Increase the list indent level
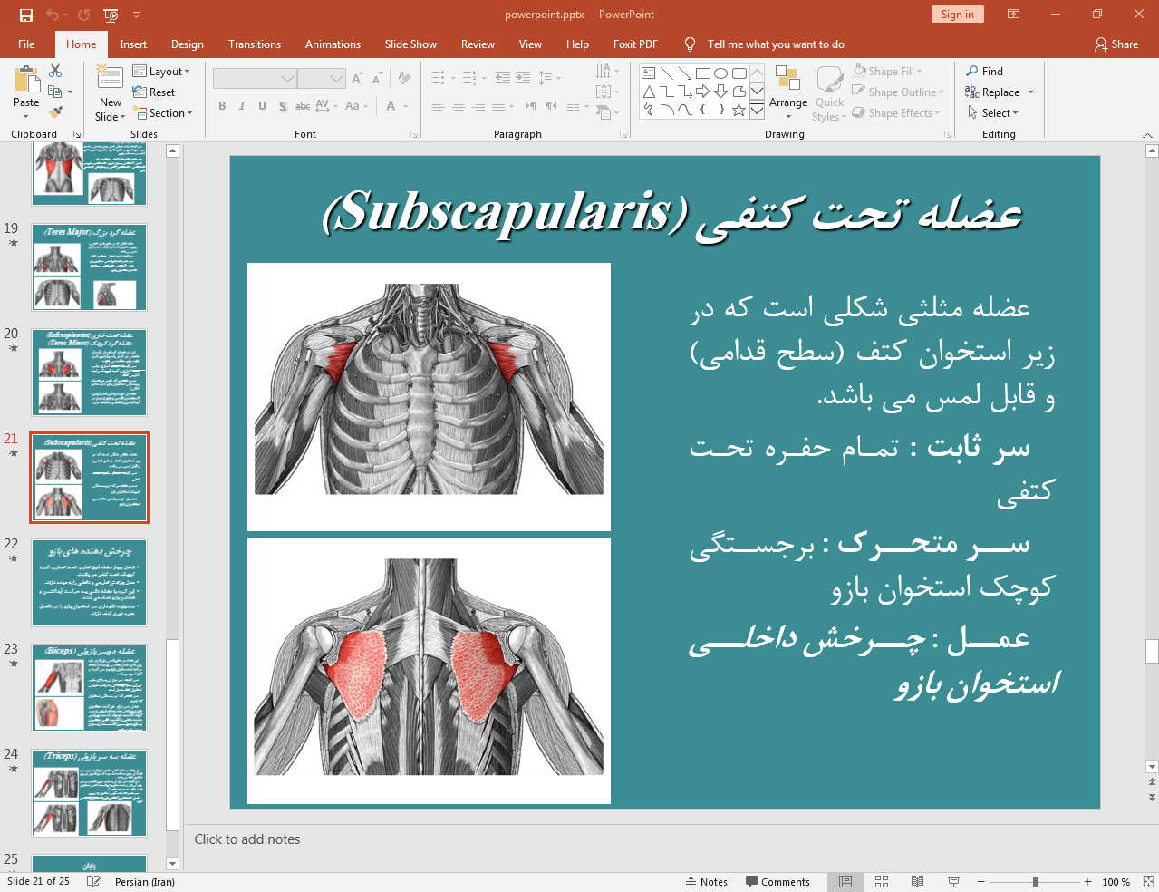Screen dimensions: 1159x892 523,78
